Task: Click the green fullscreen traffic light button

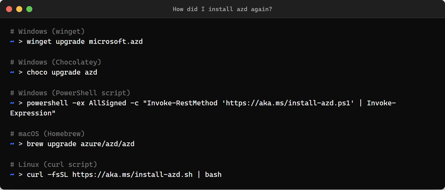Action: coord(29,9)
